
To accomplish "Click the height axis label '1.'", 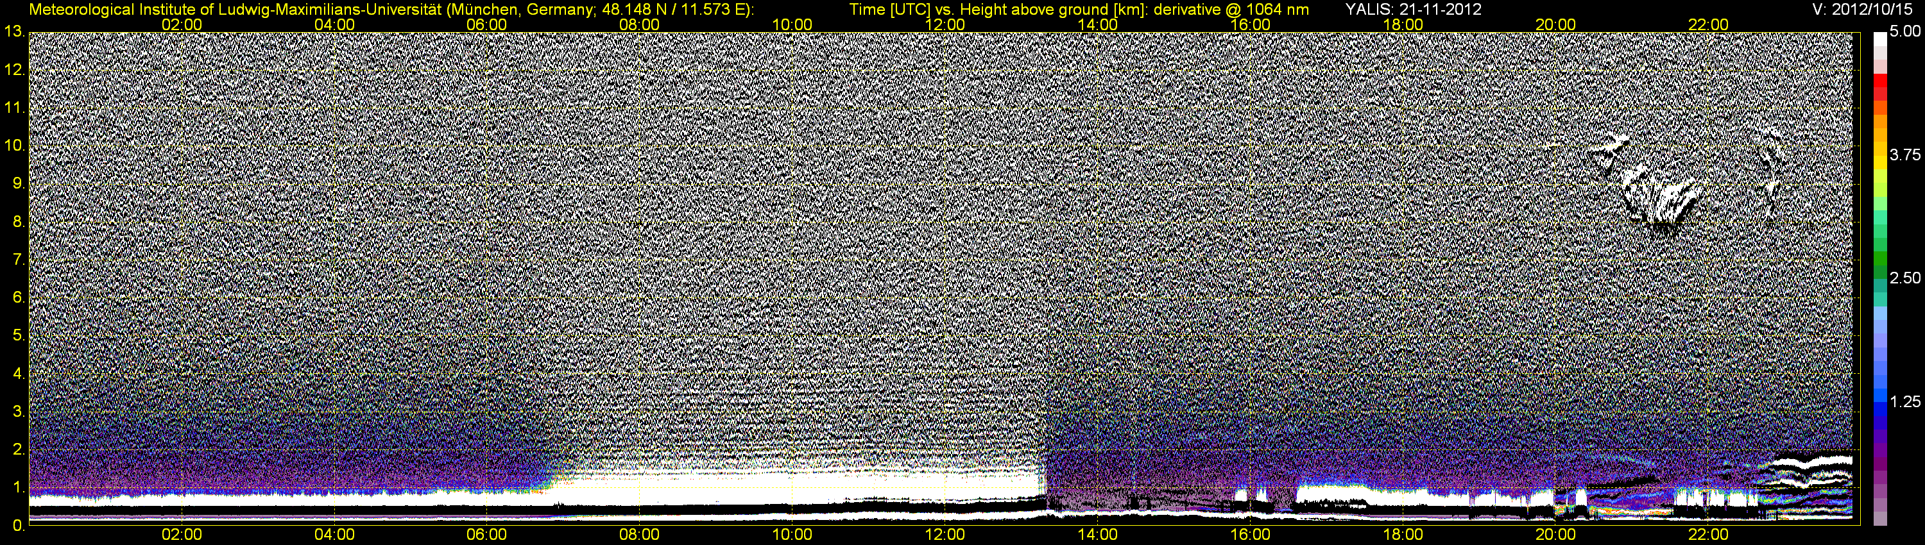I will pos(19,489).
